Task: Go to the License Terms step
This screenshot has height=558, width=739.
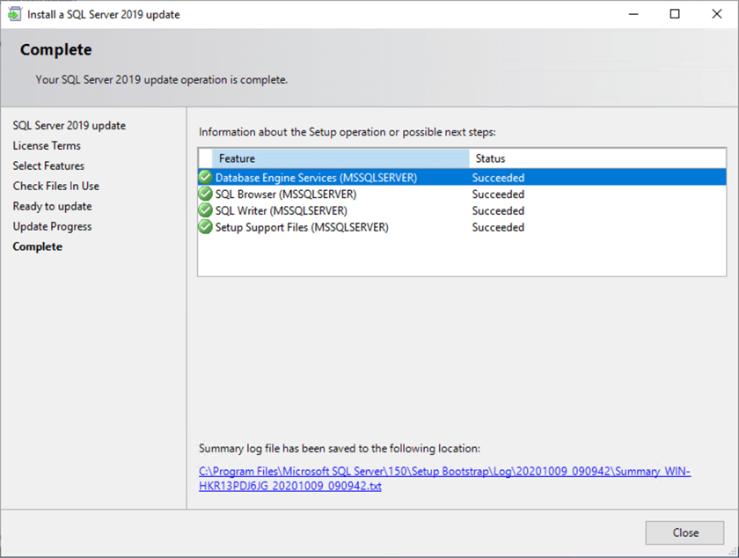Action: 47,145
